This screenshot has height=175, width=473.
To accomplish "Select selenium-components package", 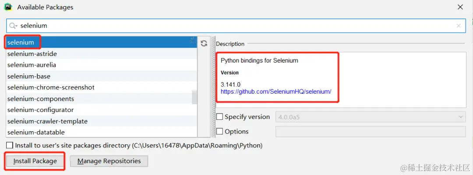I will (x=101, y=99).
